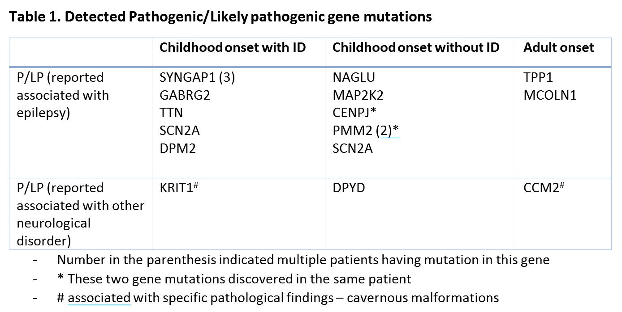The height and width of the screenshot is (312, 622).
Task: Click the footnote about cavernous malformations
Action: pyautogui.click(x=278, y=298)
